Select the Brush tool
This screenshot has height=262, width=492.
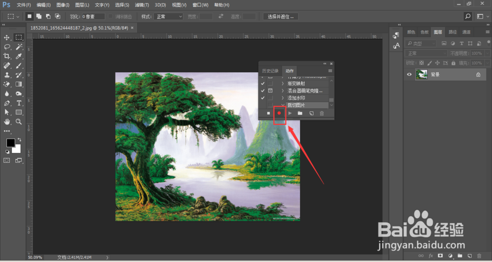click(x=19, y=65)
